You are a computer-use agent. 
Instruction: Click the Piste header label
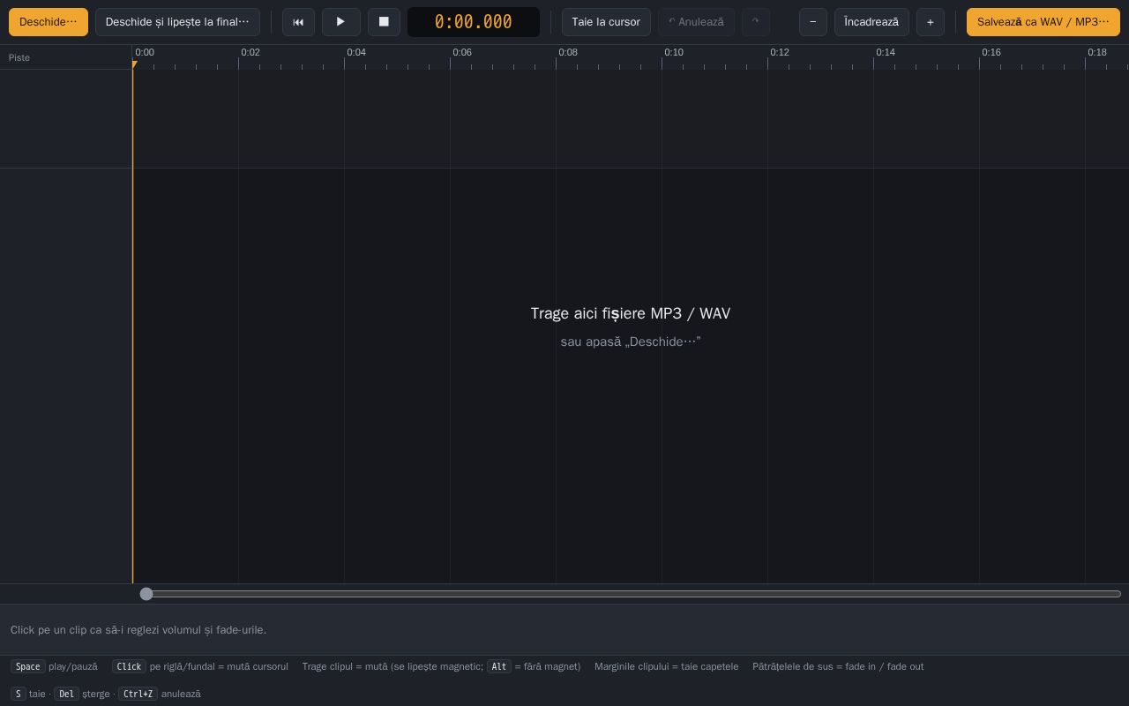click(x=19, y=57)
